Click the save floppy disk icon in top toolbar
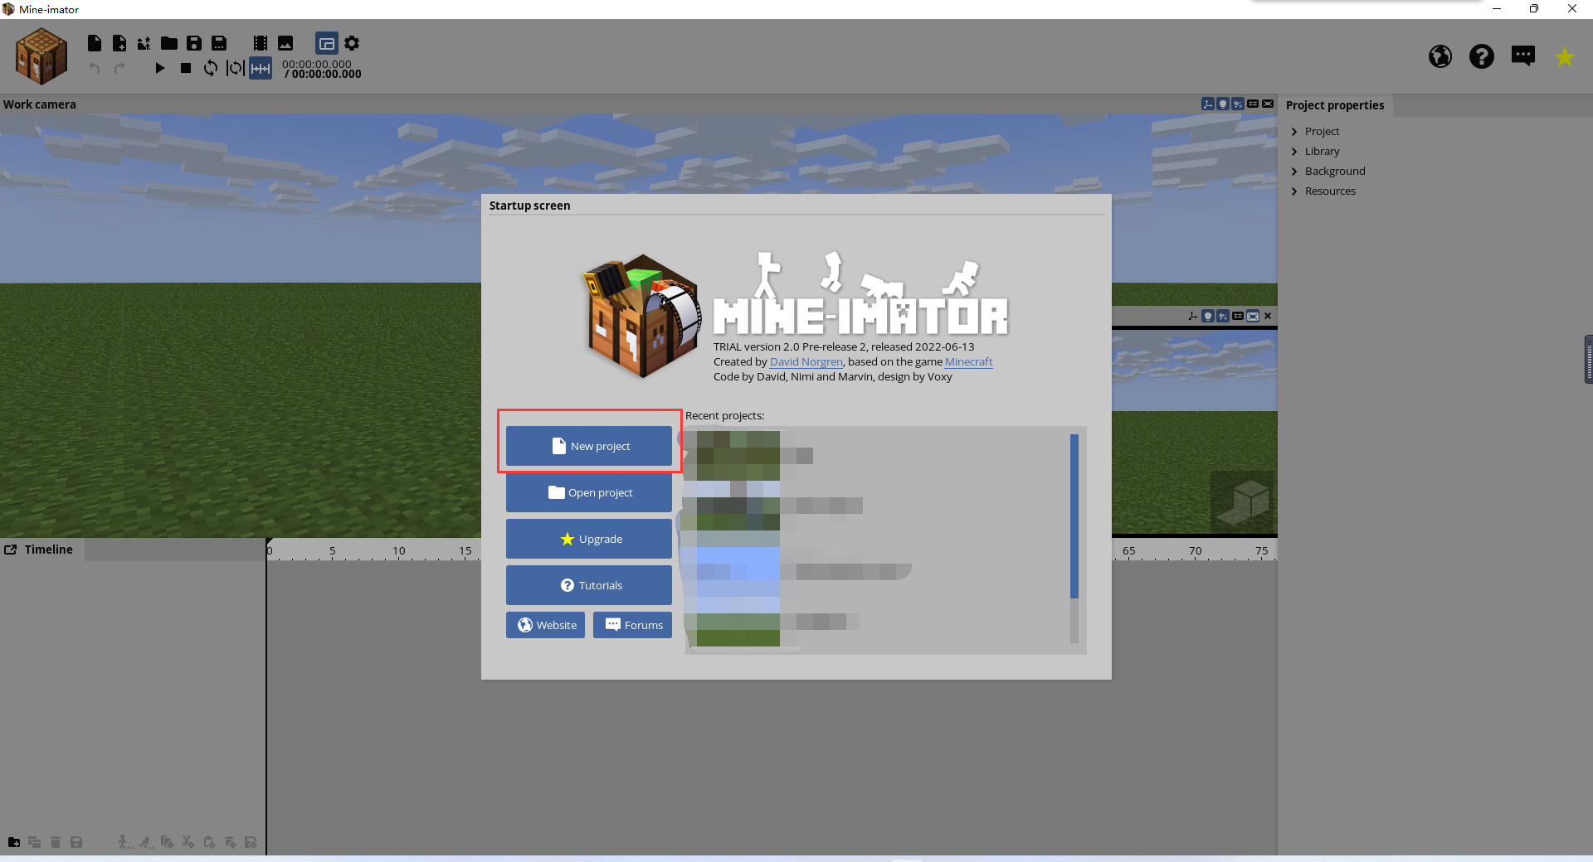1593x862 pixels. pyautogui.click(x=194, y=43)
